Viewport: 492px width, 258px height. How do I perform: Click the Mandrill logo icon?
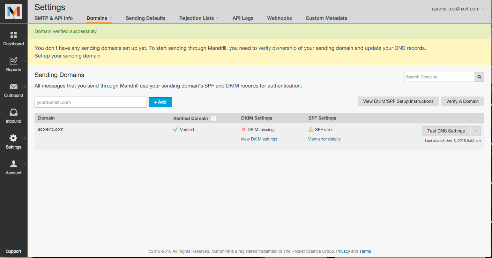[x=14, y=12]
